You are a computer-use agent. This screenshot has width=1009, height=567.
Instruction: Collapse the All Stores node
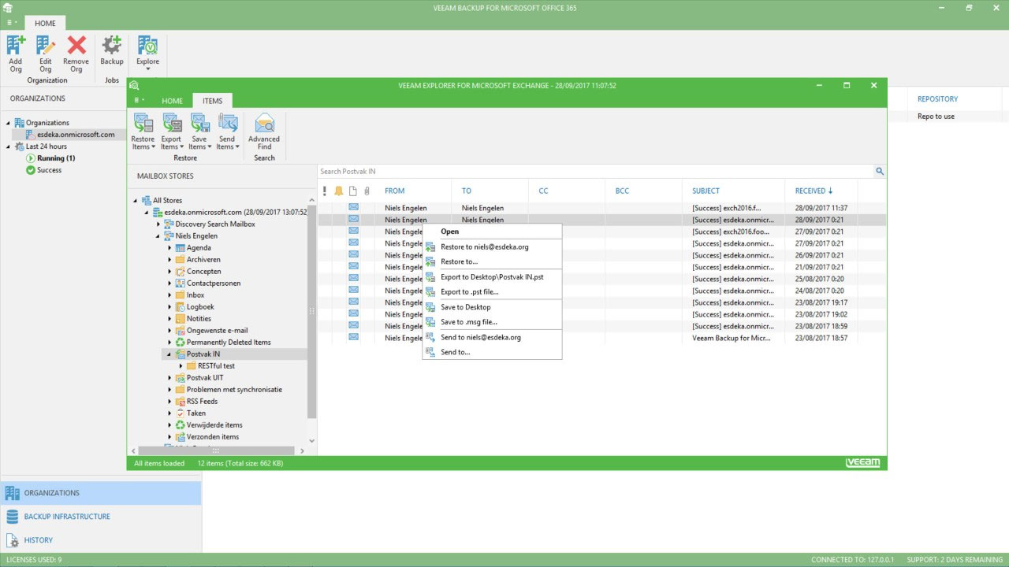pos(135,201)
